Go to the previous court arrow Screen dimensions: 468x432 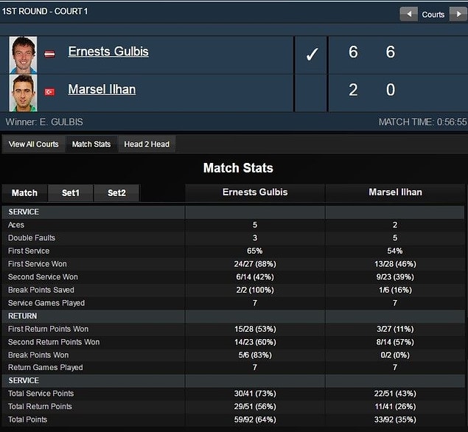(408, 14)
